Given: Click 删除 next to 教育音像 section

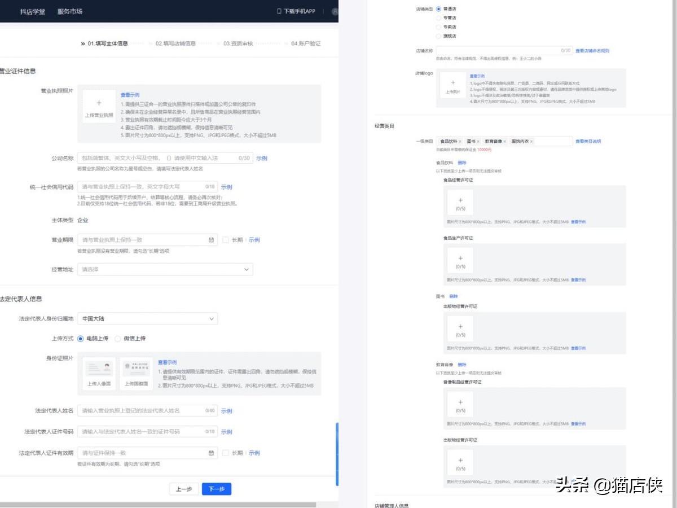Looking at the screenshot, I should point(462,365).
